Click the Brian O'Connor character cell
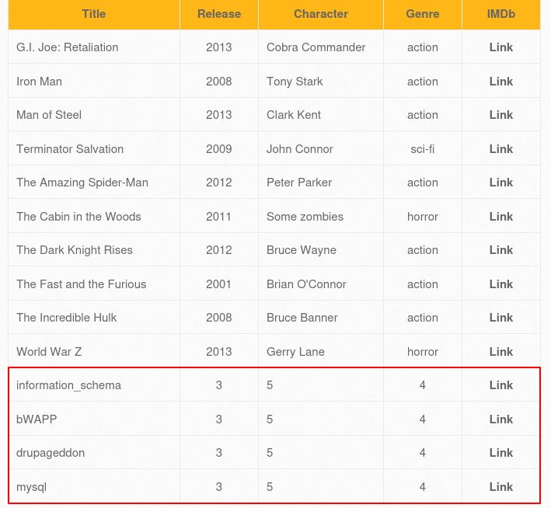This screenshot has width=551, height=508. coord(321,284)
